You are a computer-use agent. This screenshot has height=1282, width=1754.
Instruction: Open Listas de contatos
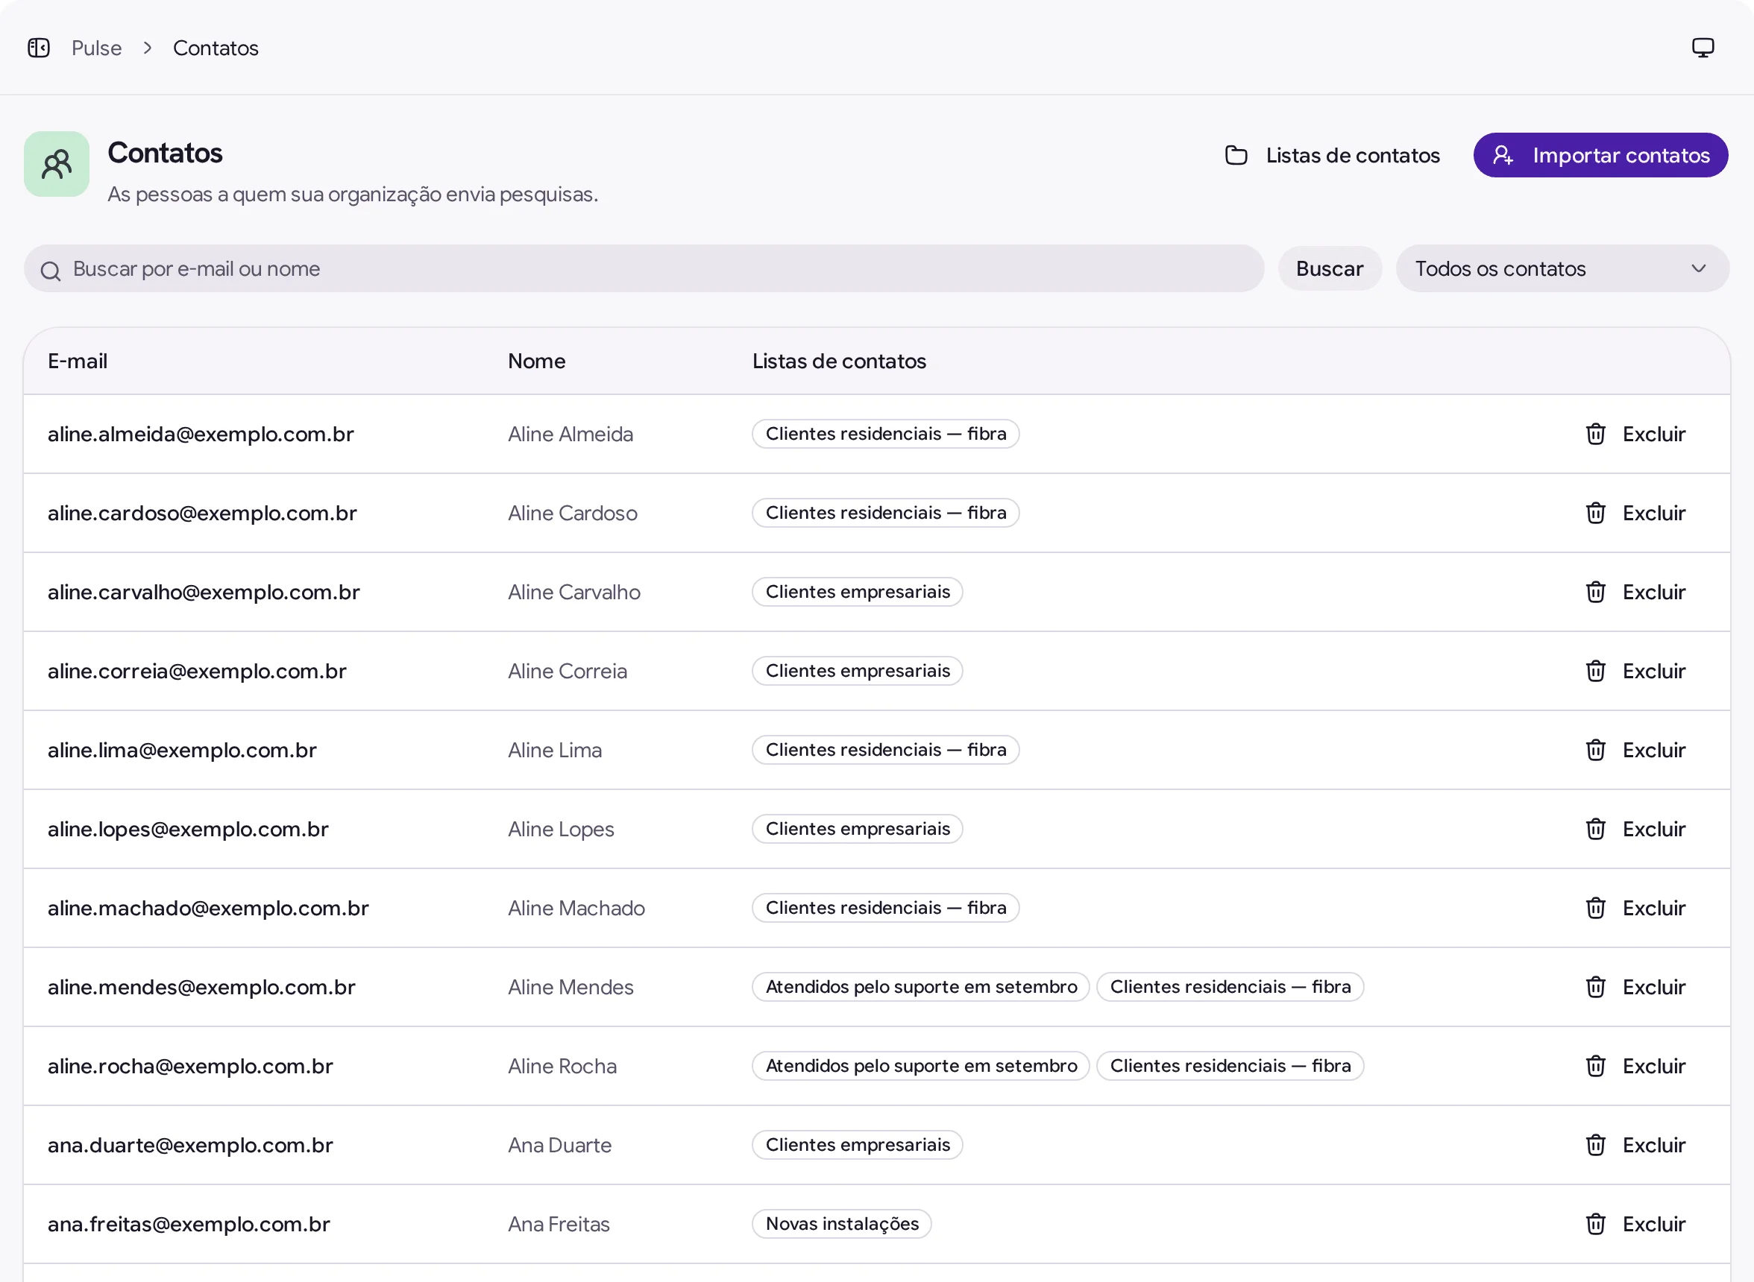click(x=1333, y=155)
